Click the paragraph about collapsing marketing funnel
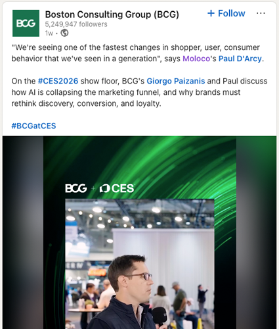279x329 pixels. pos(139,92)
